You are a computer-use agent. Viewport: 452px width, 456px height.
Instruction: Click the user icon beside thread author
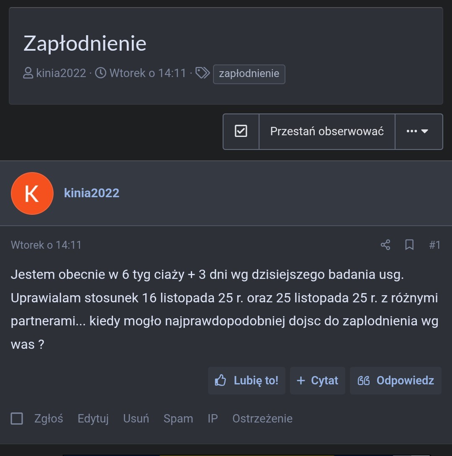(x=28, y=74)
